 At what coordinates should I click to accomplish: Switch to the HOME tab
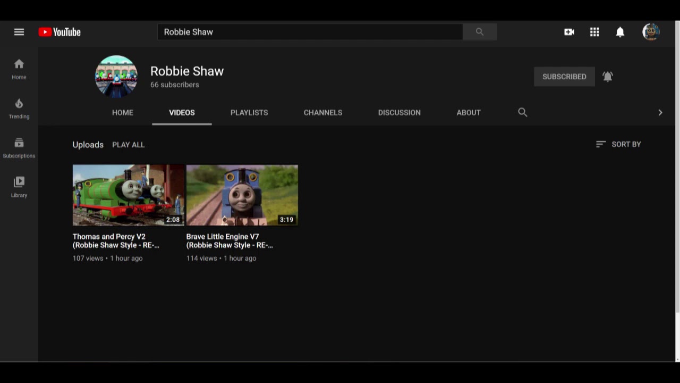(123, 112)
